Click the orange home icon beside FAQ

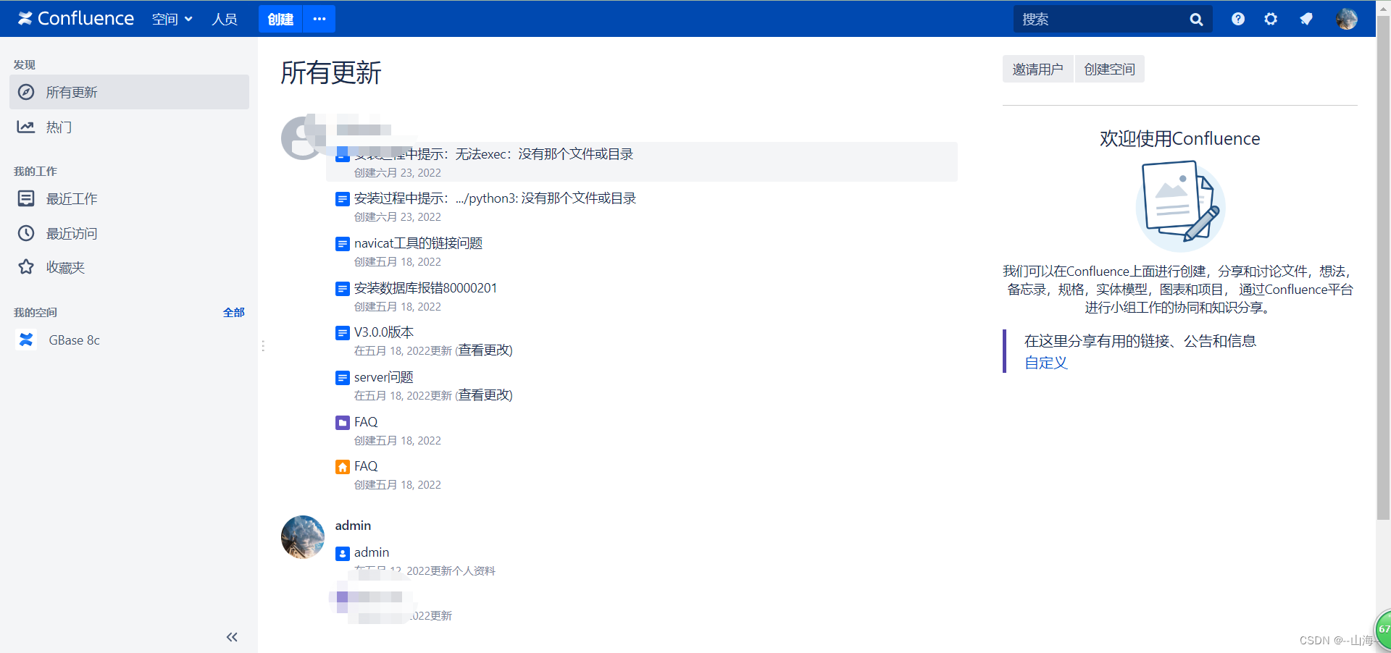342,466
